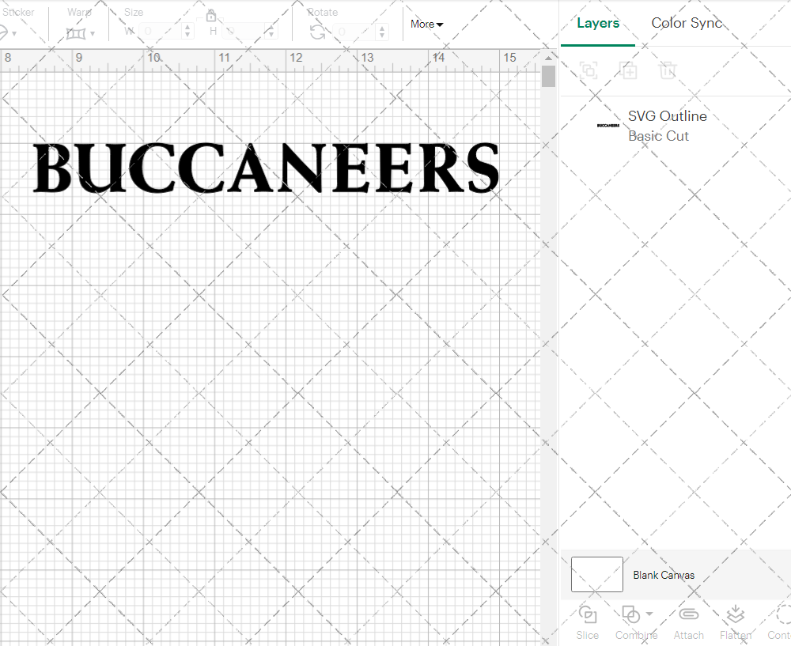This screenshot has height=646, width=791.
Task: Click the Blank Canvas color swatch
Action: pyautogui.click(x=596, y=574)
